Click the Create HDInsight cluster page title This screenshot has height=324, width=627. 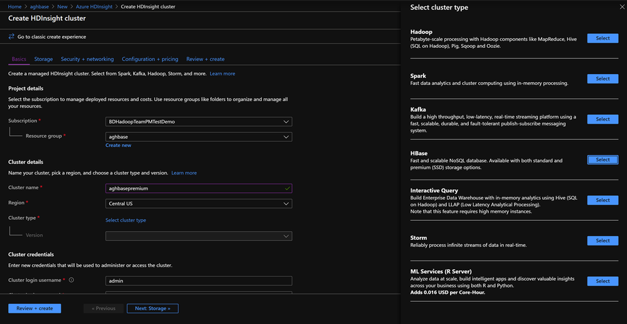pos(47,18)
